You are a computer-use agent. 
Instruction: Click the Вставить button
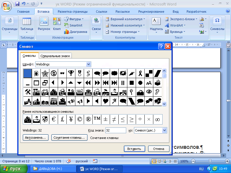click(x=134, y=149)
